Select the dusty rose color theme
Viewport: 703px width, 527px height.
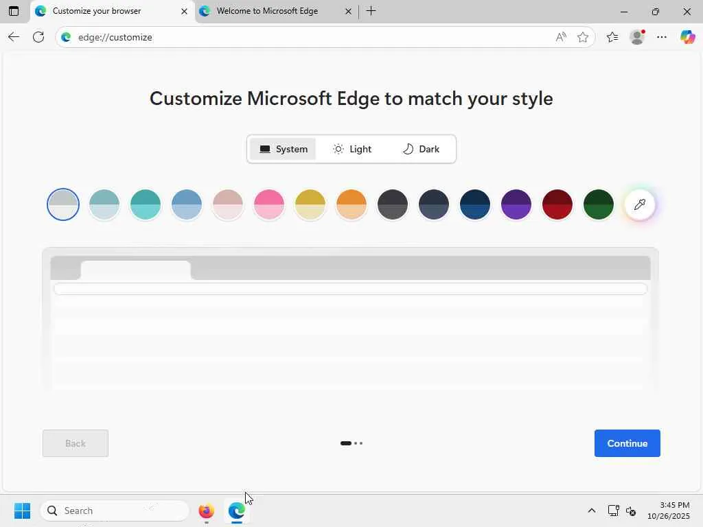point(228,204)
